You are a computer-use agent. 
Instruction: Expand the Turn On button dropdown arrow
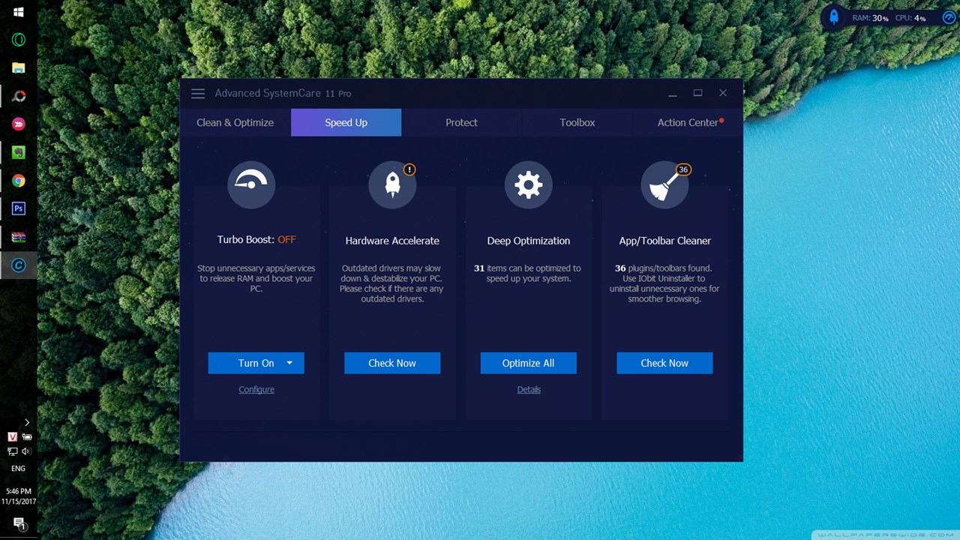tap(289, 363)
